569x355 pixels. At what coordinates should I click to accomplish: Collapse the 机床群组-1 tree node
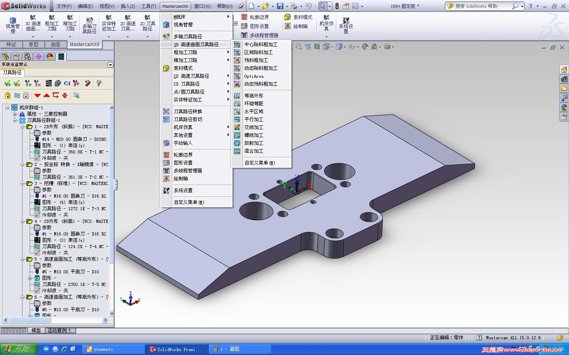click(7, 107)
